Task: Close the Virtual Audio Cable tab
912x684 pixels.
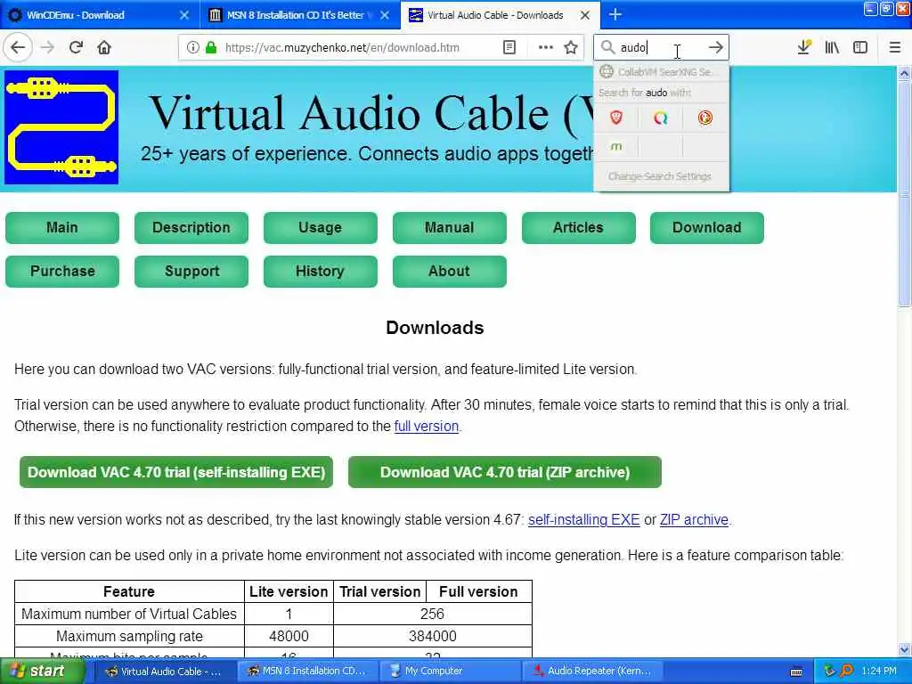Action: tap(585, 15)
